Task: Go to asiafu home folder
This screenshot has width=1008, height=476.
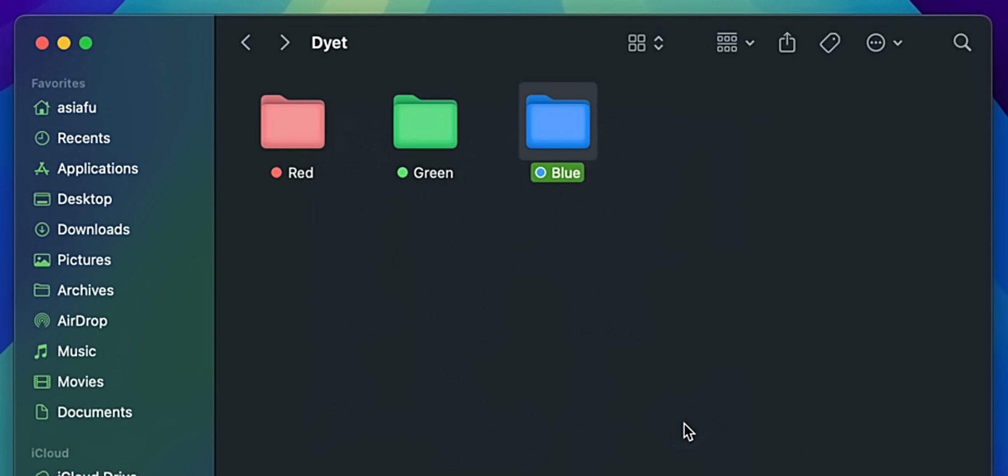Action: pos(77,108)
